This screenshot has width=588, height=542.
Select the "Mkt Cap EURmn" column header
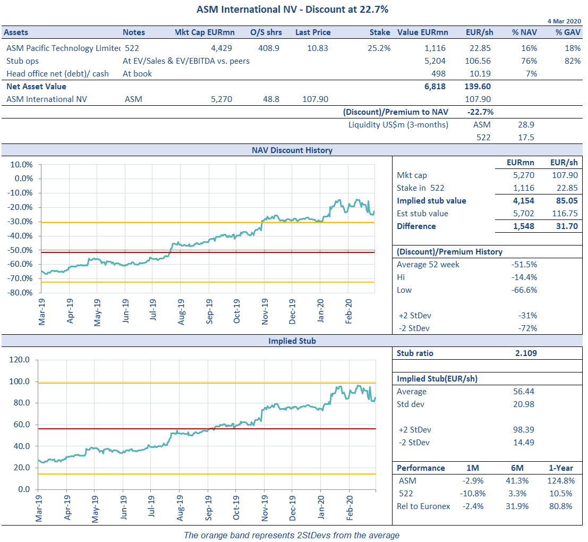(204, 32)
